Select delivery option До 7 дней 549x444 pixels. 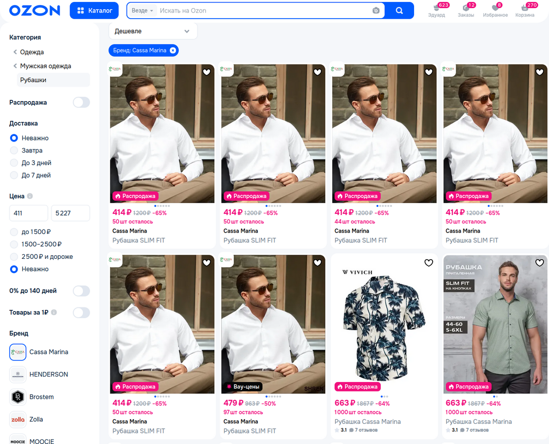point(14,175)
